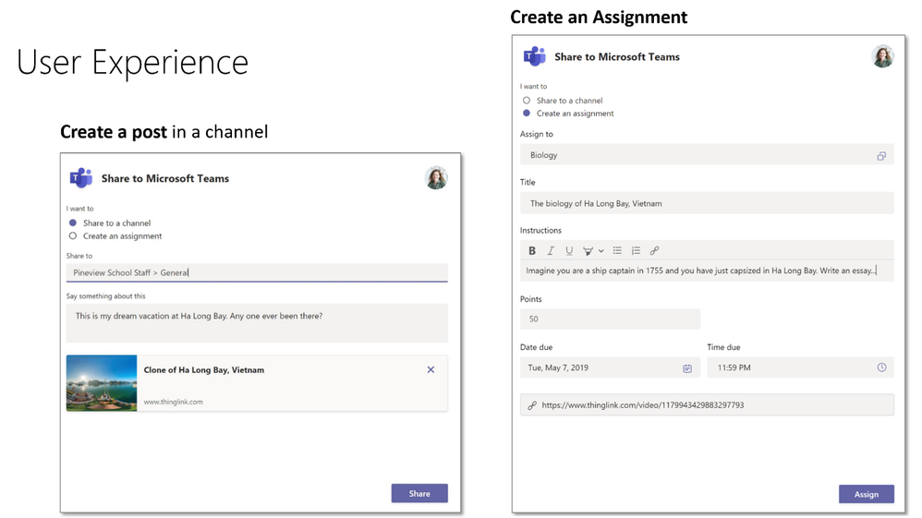Click the text highlight icon
The height and width of the screenshot is (518, 922).
(x=588, y=250)
